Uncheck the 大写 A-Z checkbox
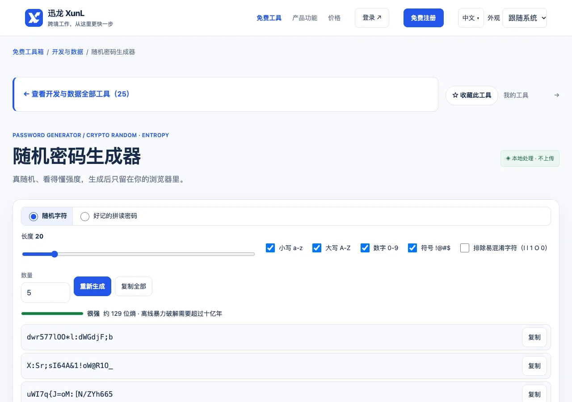Screen dimensions: 572x402 tap(317, 248)
